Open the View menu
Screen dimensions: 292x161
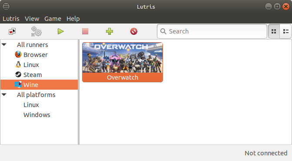point(32,19)
